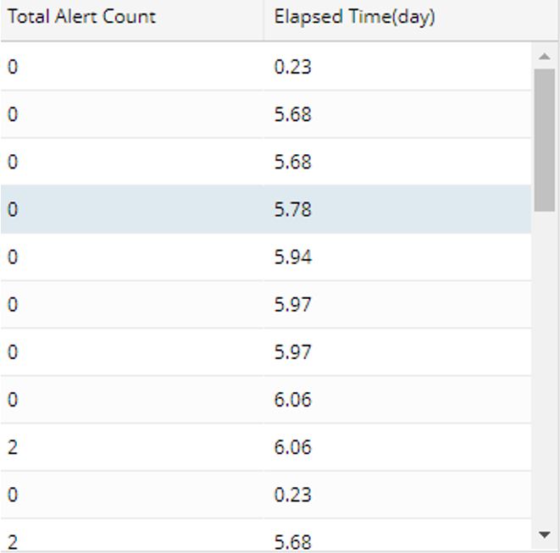Select the lower 0.23 elapsed time cell
Screen dimensions: 560x553
click(x=293, y=495)
